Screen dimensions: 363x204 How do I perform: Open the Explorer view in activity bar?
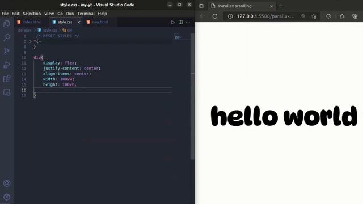click(x=7, y=24)
